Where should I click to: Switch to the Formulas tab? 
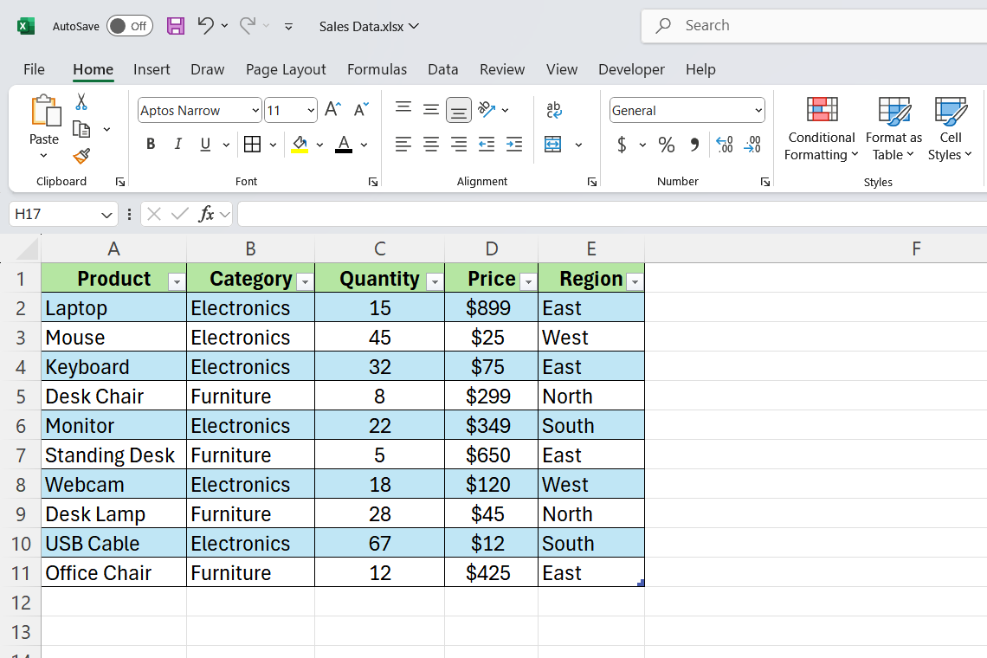377,69
